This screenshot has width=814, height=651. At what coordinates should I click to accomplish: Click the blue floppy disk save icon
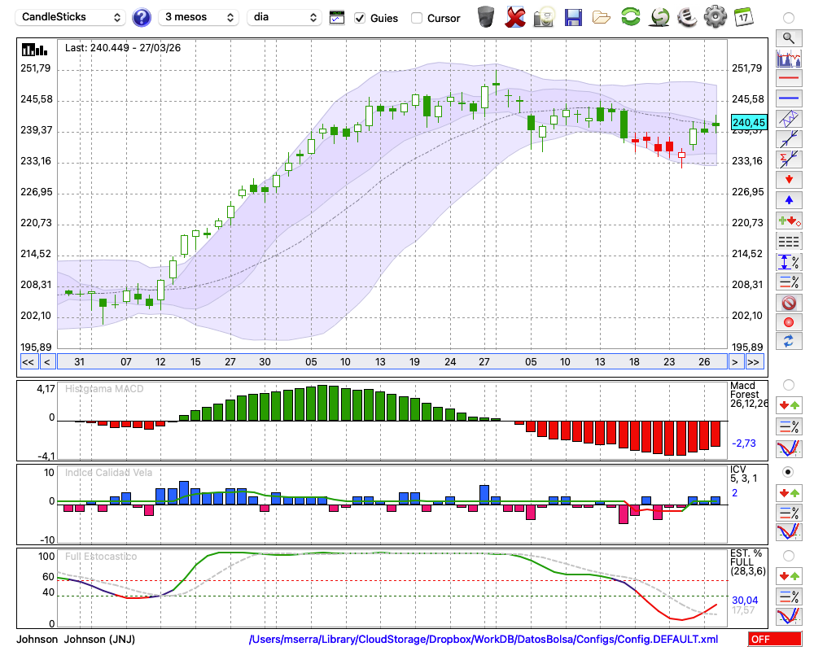pos(573,17)
